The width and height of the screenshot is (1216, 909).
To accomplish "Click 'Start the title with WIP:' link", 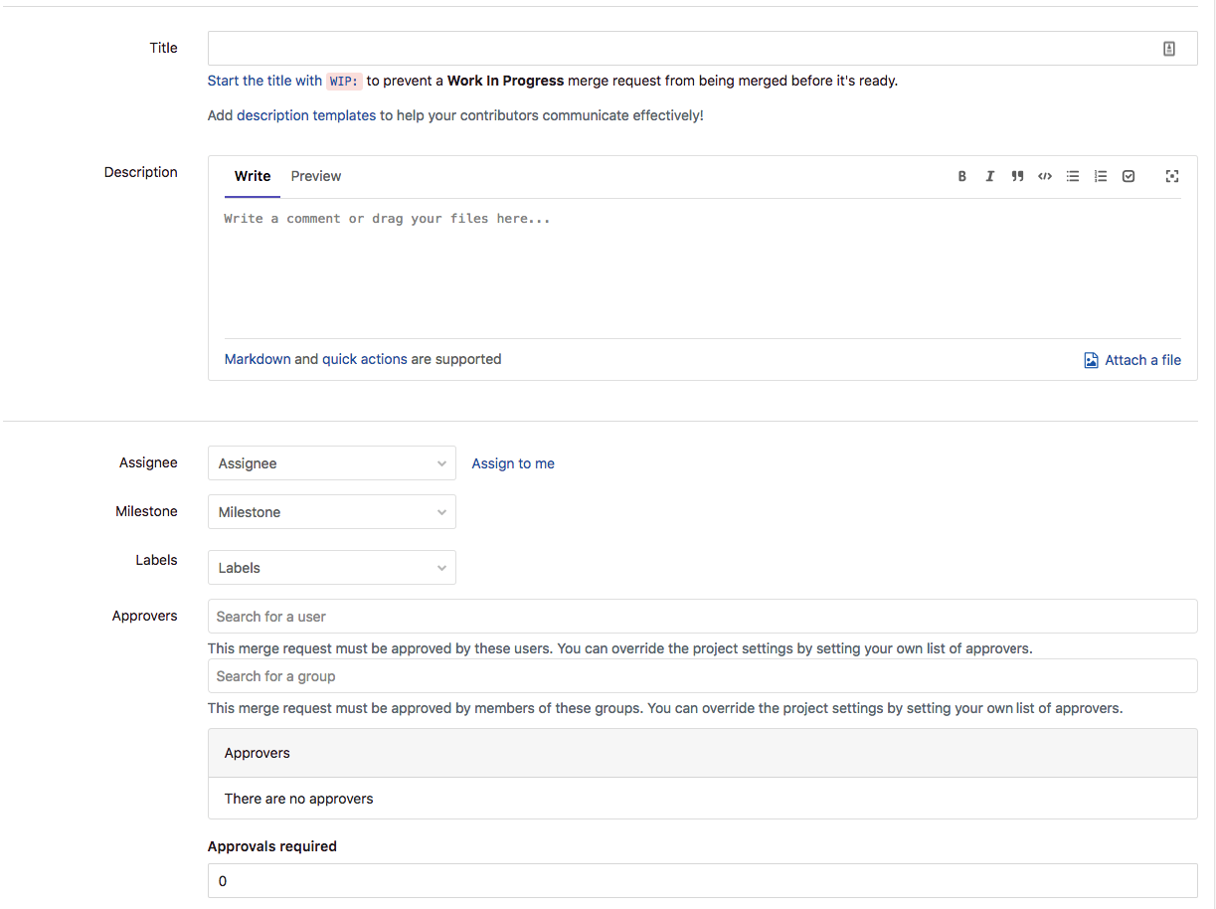I will (x=285, y=81).
